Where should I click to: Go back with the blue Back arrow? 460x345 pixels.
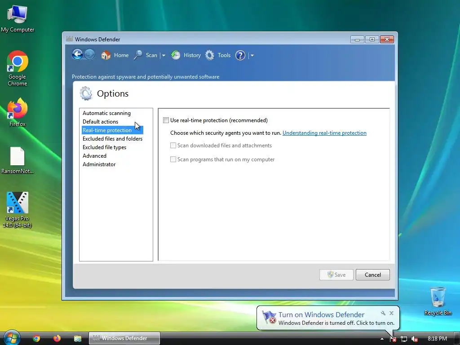[x=77, y=54]
